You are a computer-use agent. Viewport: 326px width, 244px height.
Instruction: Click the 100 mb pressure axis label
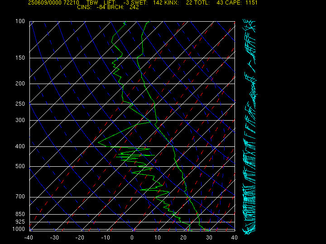click(x=20, y=21)
